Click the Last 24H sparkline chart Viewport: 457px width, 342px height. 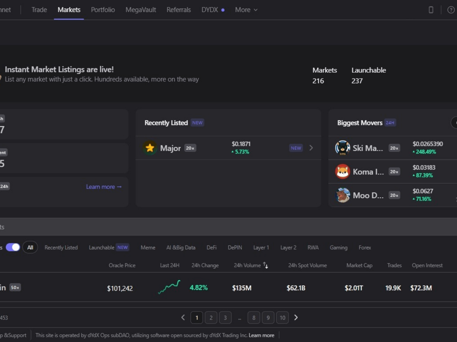169,287
